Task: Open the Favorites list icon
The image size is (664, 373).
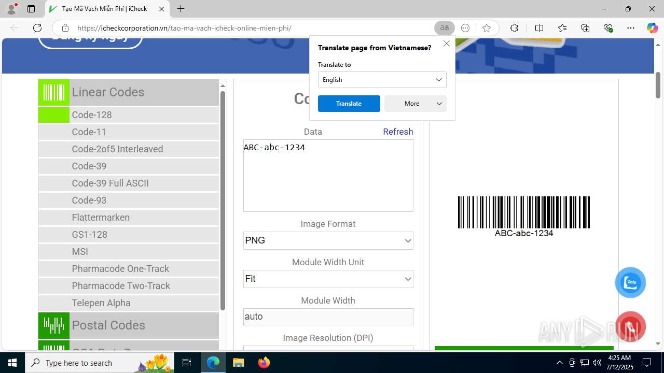Action: point(562,28)
